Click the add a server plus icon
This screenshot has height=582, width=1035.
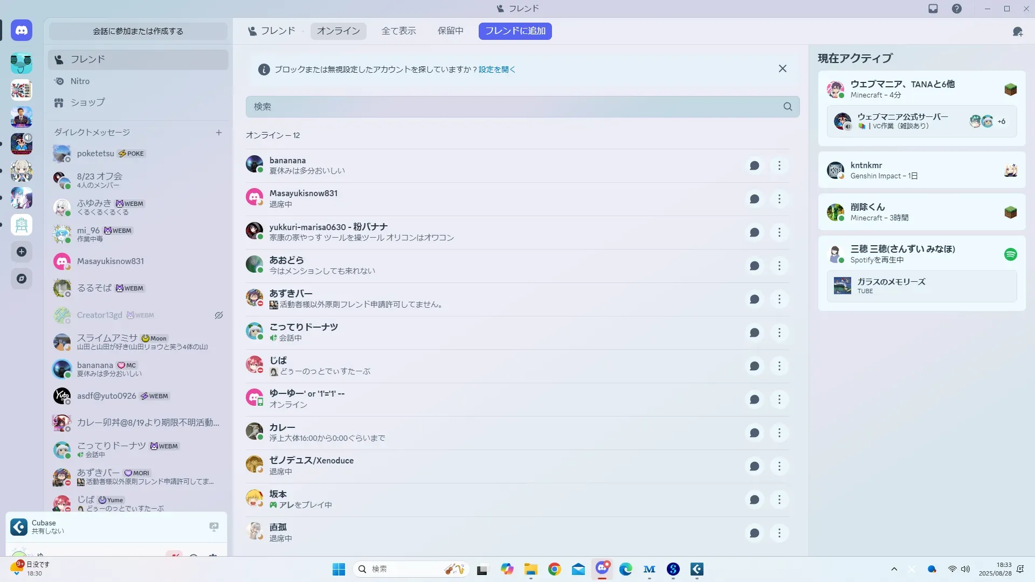point(22,252)
